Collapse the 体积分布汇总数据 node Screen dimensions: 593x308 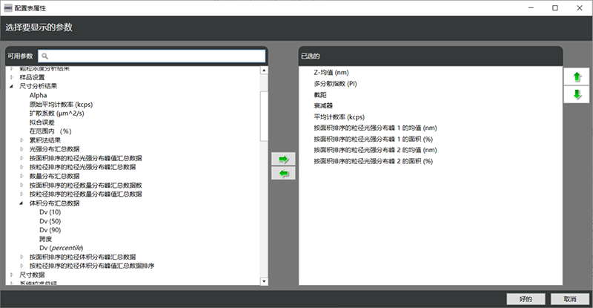tap(21, 203)
